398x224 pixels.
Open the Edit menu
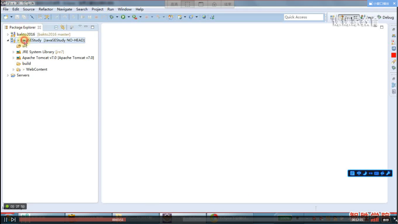coord(15,9)
